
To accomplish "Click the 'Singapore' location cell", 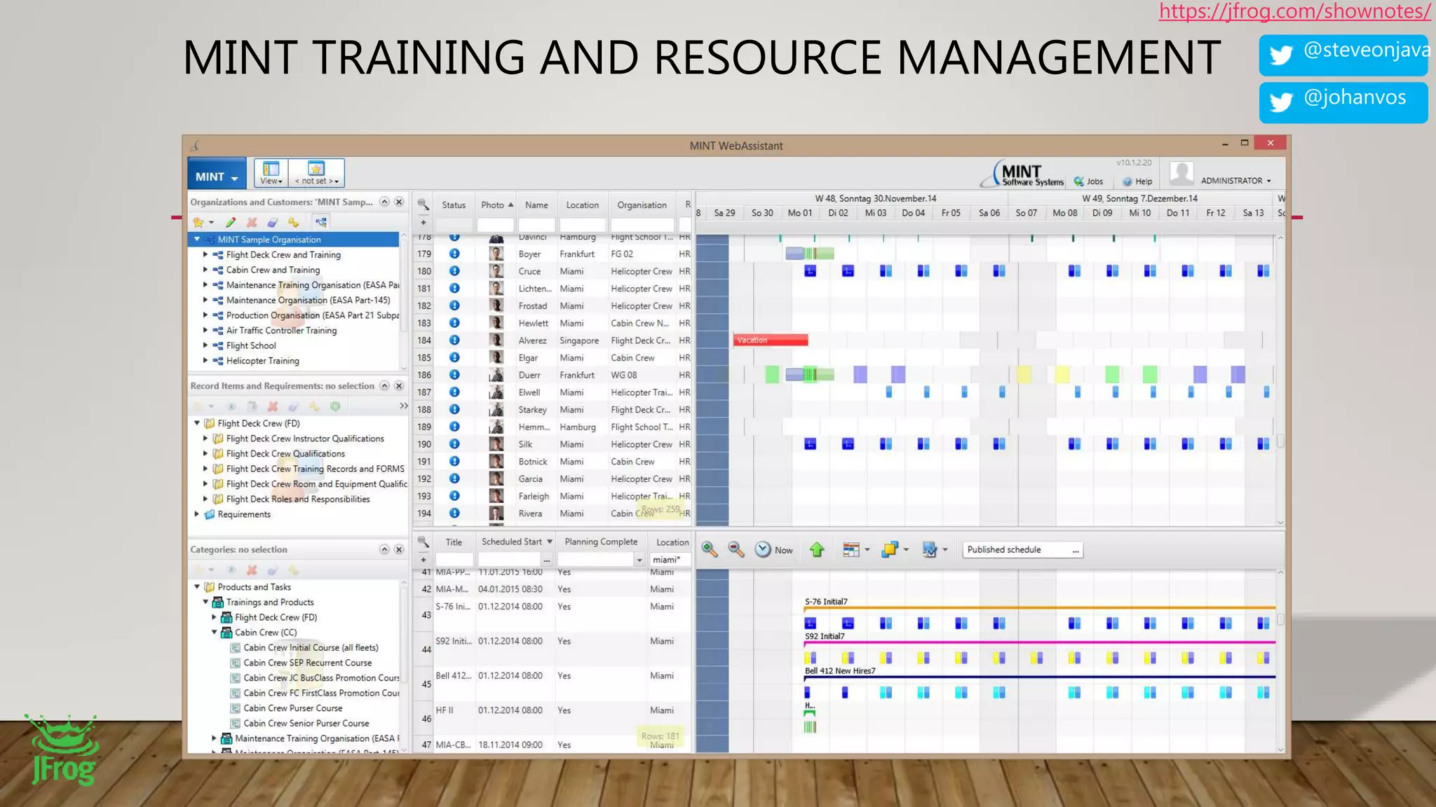I will [579, 340].
